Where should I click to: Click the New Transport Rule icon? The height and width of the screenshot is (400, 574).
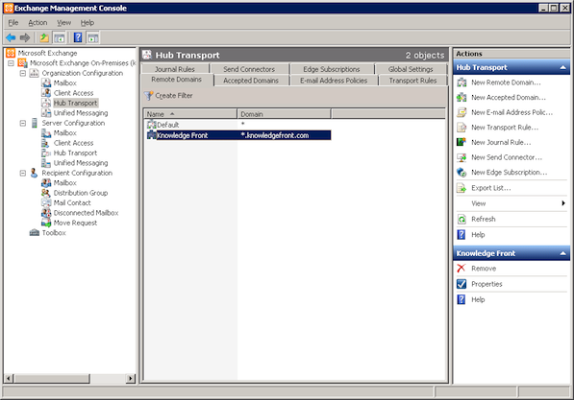(x=462, y=128)
